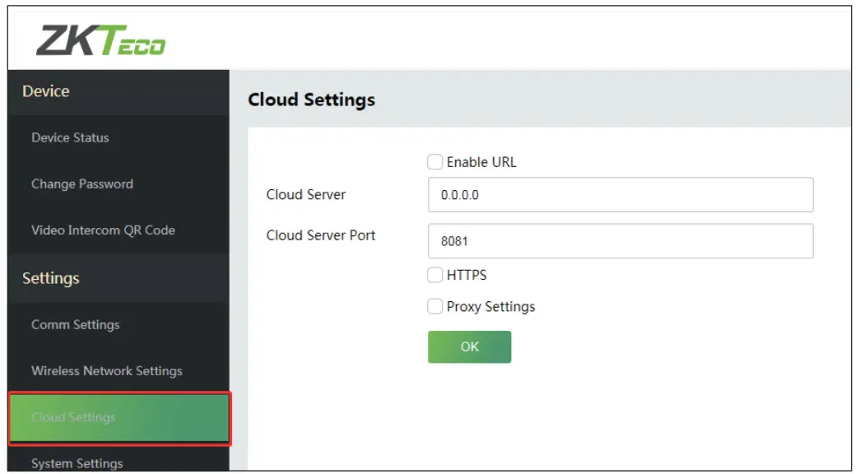The width and height of the screenshot is (860, 474).
Task: Collapse the Device section header
Action: point(47,91)
